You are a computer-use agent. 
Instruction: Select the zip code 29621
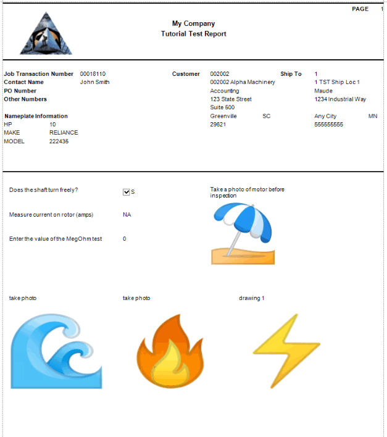pos(218,124)
